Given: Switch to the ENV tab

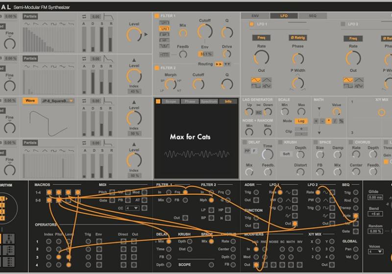Looking at the screenshot, I should (x=255, y=16).
